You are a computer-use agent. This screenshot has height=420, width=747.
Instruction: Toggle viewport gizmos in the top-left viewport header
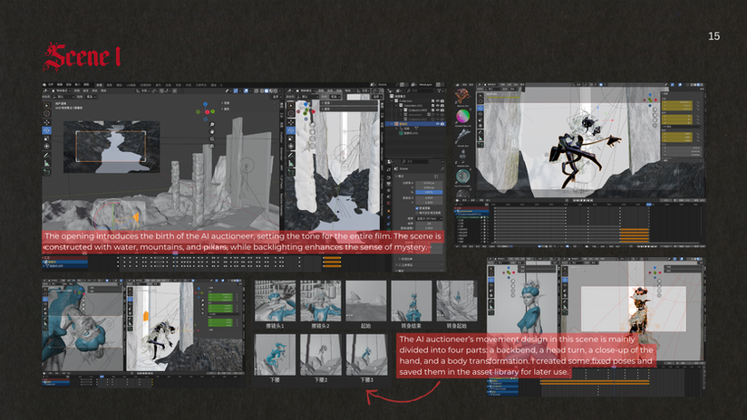tap(236, 91)
